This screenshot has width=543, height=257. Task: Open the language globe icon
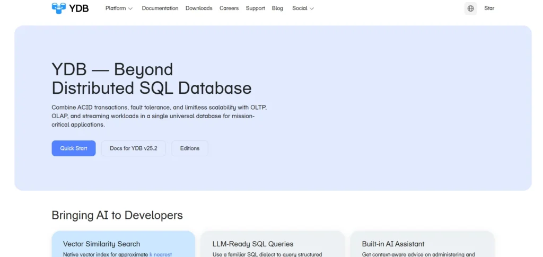470,8
